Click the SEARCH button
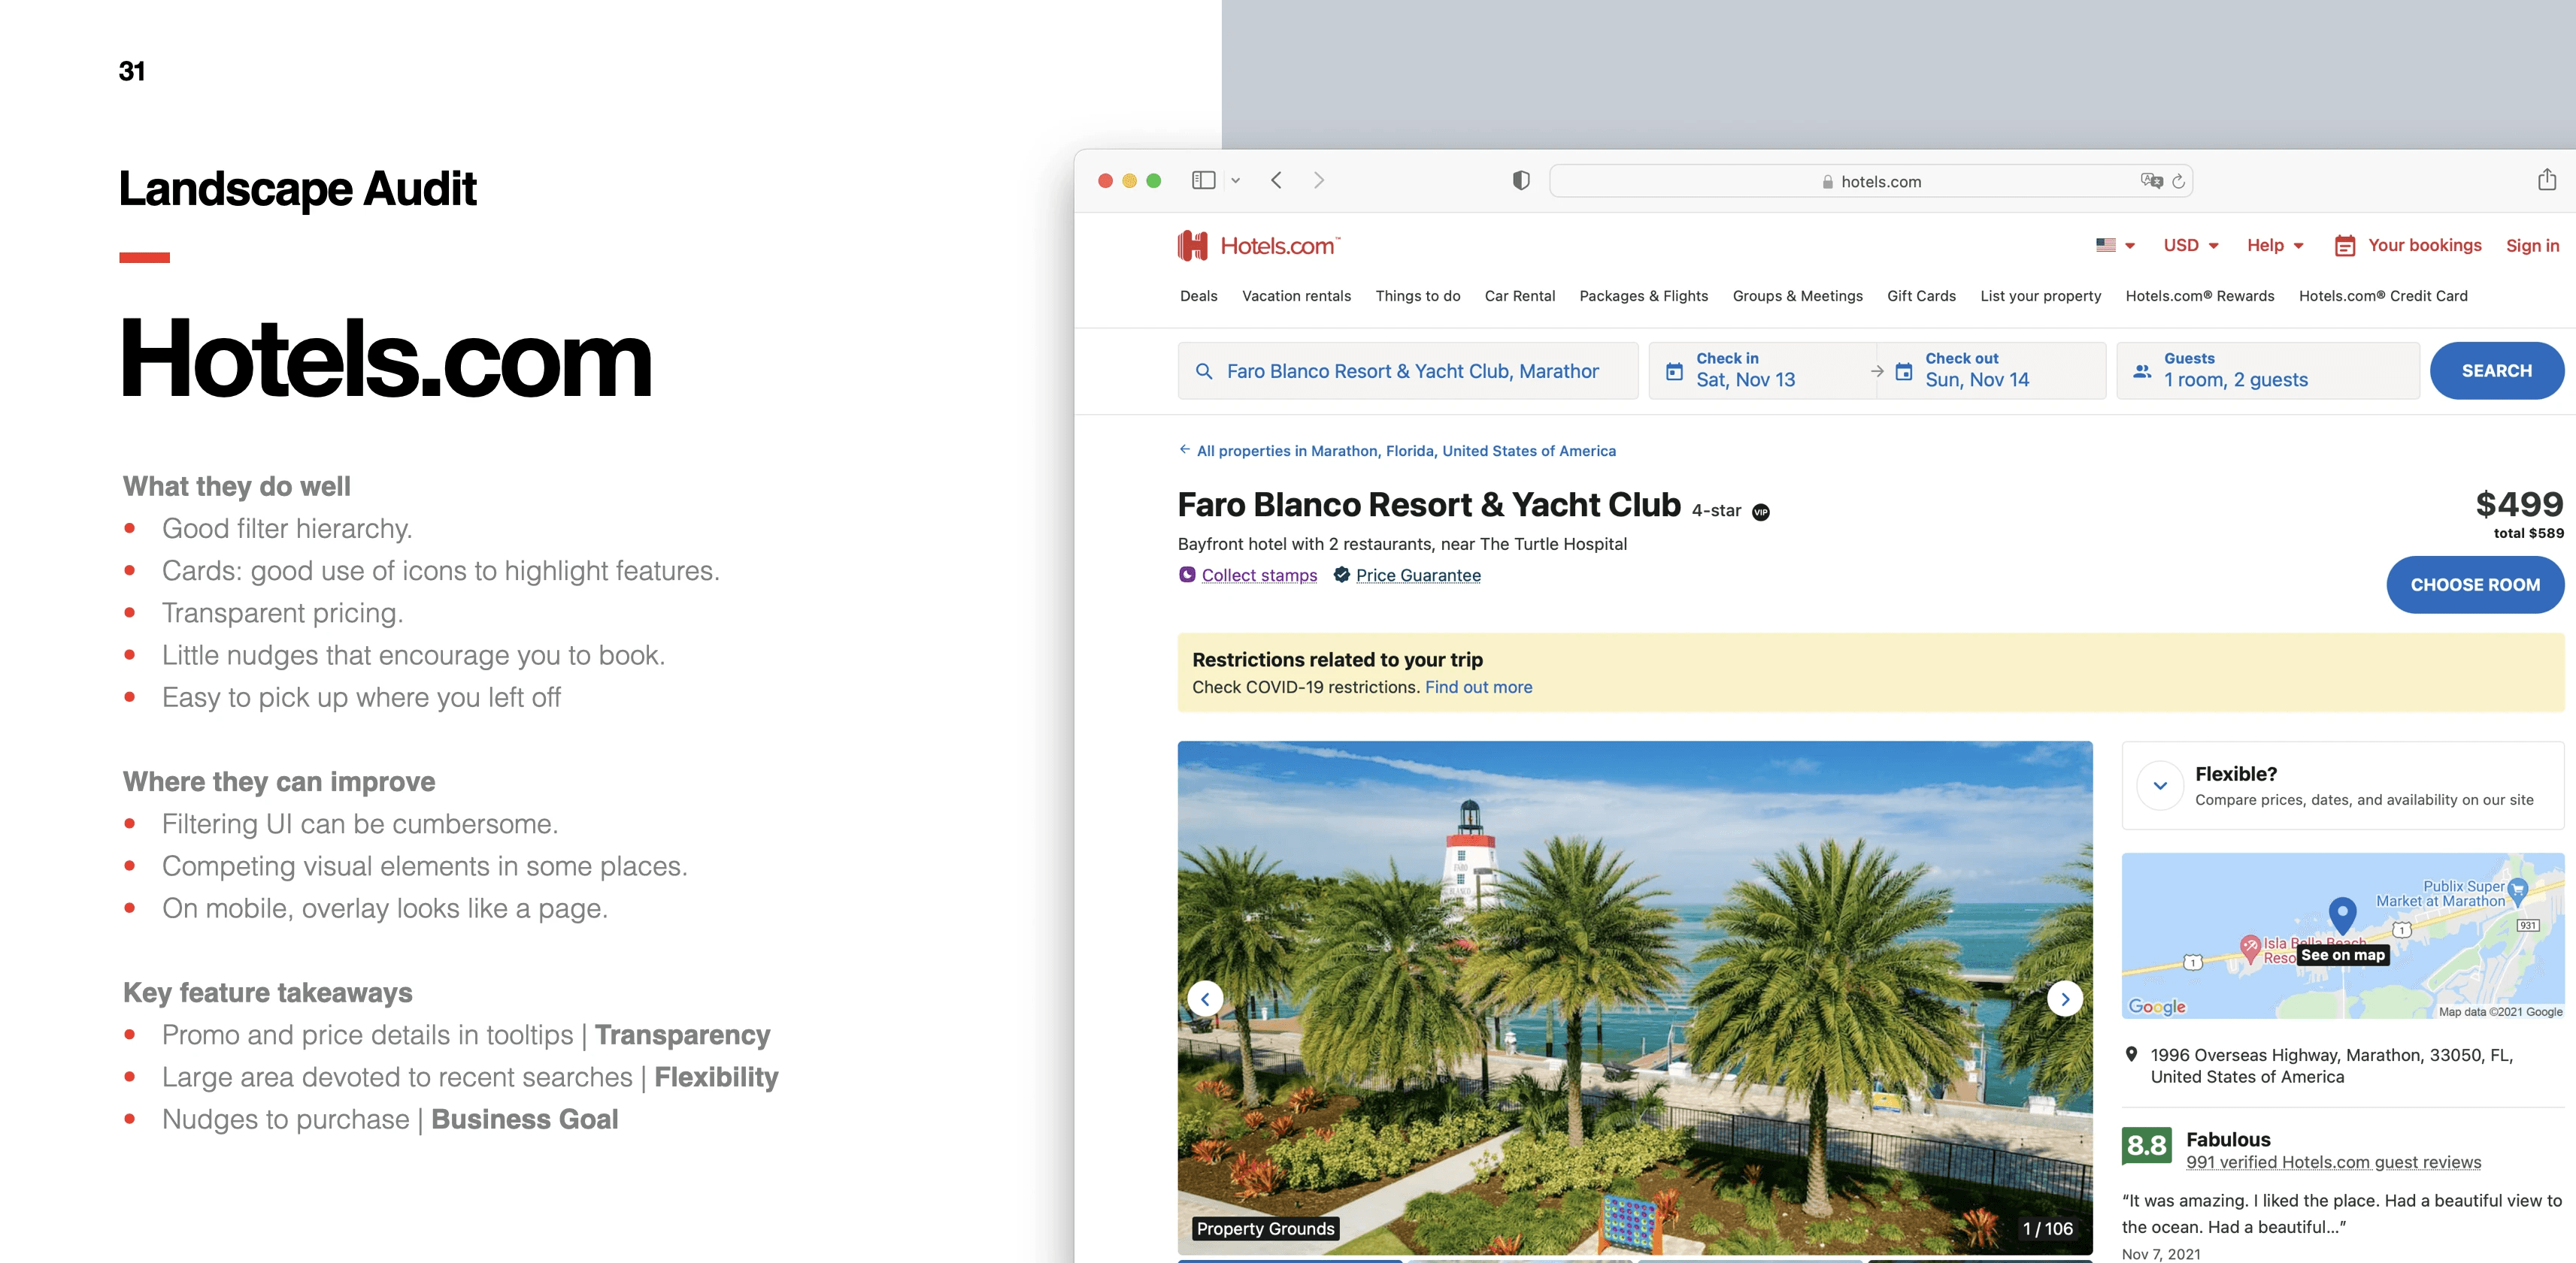 [2496, 370]
